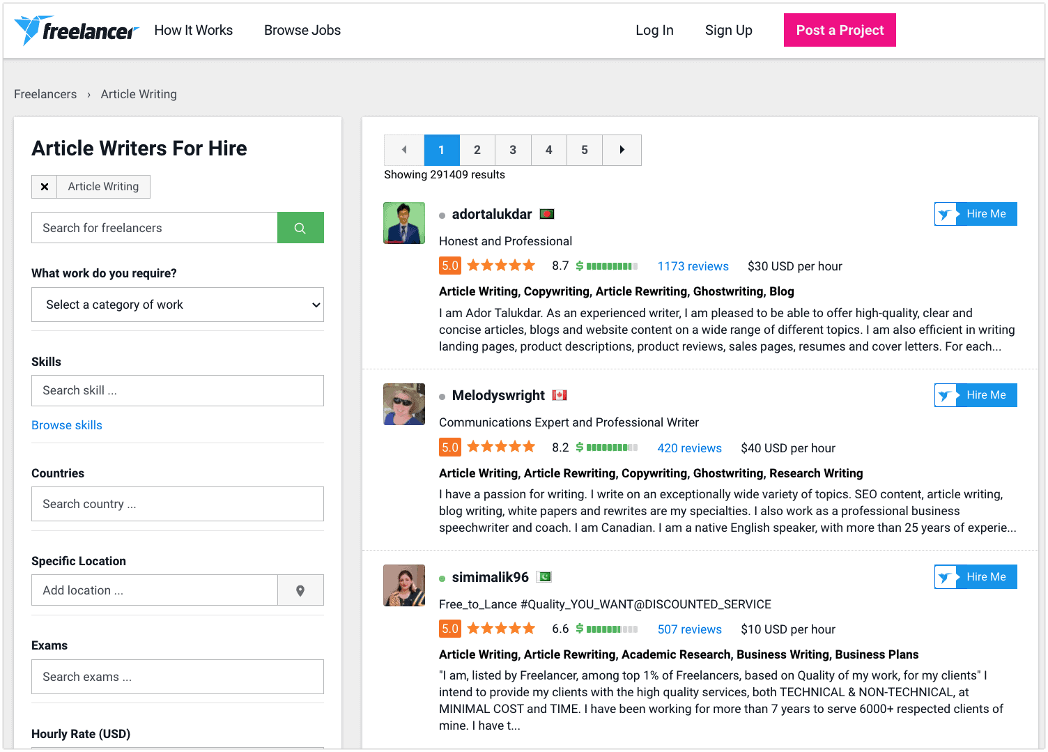Screen dimensions: 1048x752
Task: Click simimalik96's green online status dot
Action: click(442, 578)
